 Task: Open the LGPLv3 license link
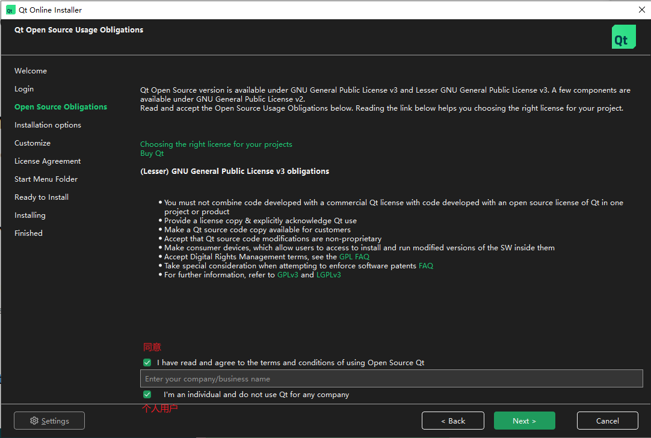[x=329, y=275]
